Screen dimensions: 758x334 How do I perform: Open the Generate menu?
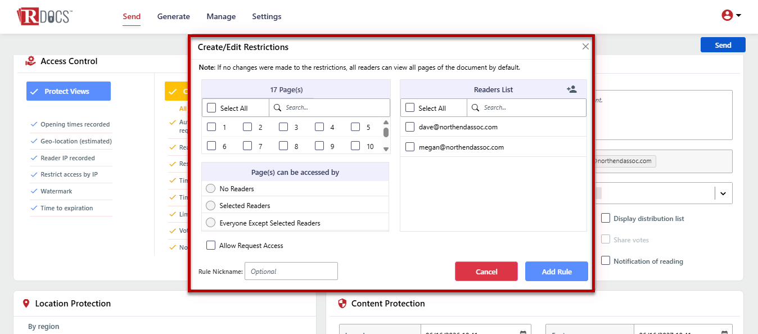coord(174,16)
